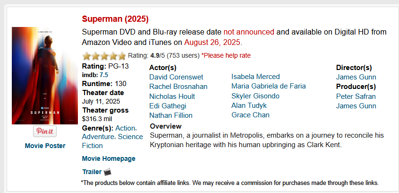Click the Please help rate link
The width and height of the screenshot is (399, 193).
[x=226, y=55]
